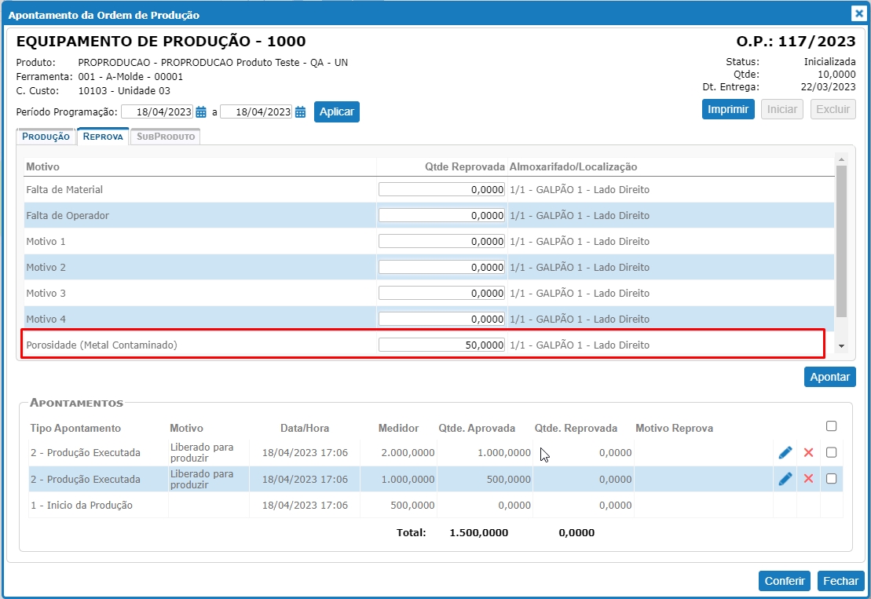The width and height of the screenshot is (871, 599).
Task: Focus the end period date field
Action: 256,112
